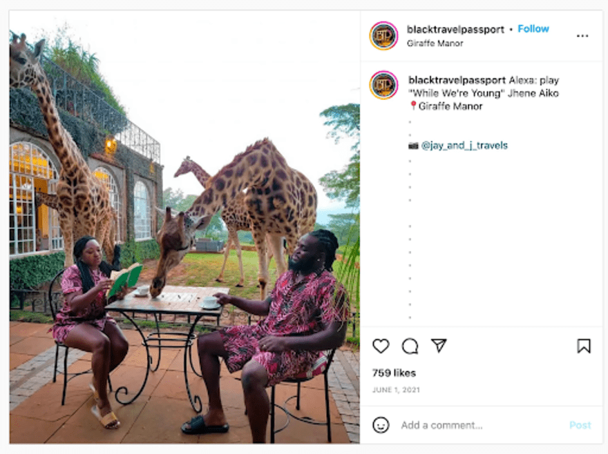The width and height of the screenshot is (608, 454).
Task: Follow blacktravelpassport
Action: [x=533, y=30]
